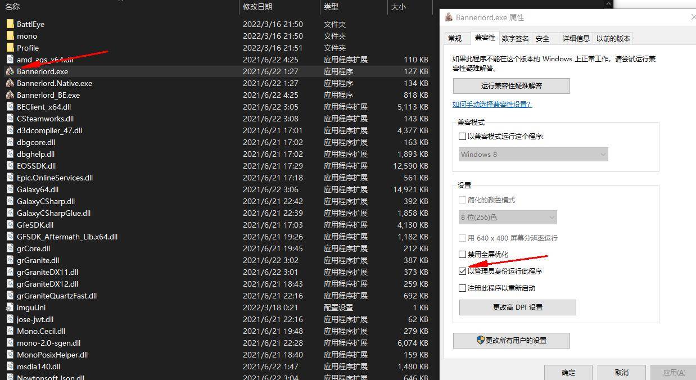The height and width of the screenshot is (380, 696).
Task: Click the Bannerlord_BE.exe icon
Action: tap(10, 95)
